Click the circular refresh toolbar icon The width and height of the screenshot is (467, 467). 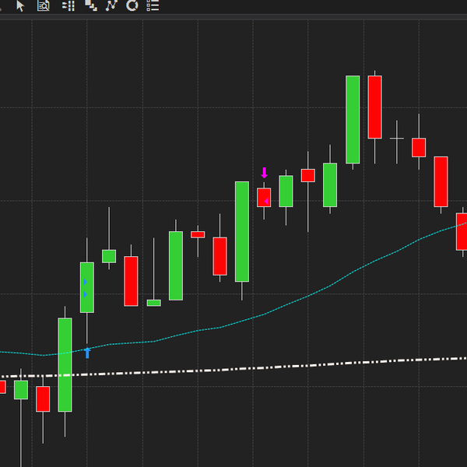click(132, 5)
